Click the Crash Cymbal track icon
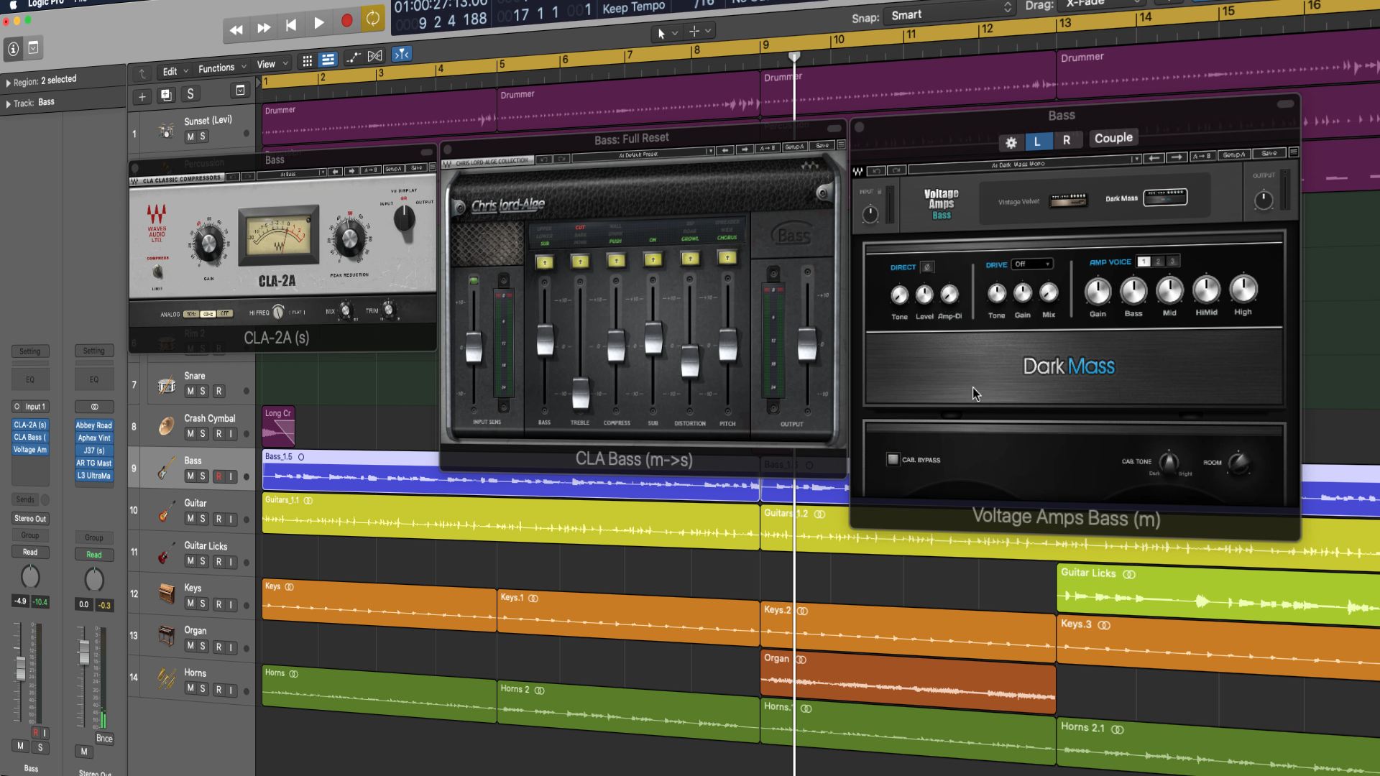1380x776 pixels. pos(166,426)
